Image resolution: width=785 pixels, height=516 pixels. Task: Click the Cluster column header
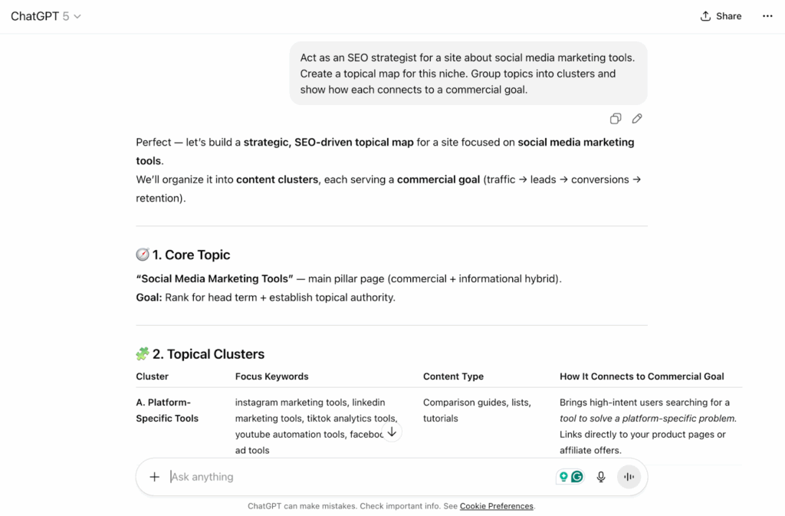[152, 376]
